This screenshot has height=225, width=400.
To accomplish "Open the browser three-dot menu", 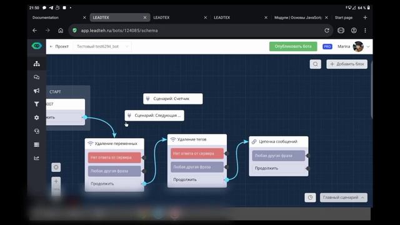I will [365, 31].
